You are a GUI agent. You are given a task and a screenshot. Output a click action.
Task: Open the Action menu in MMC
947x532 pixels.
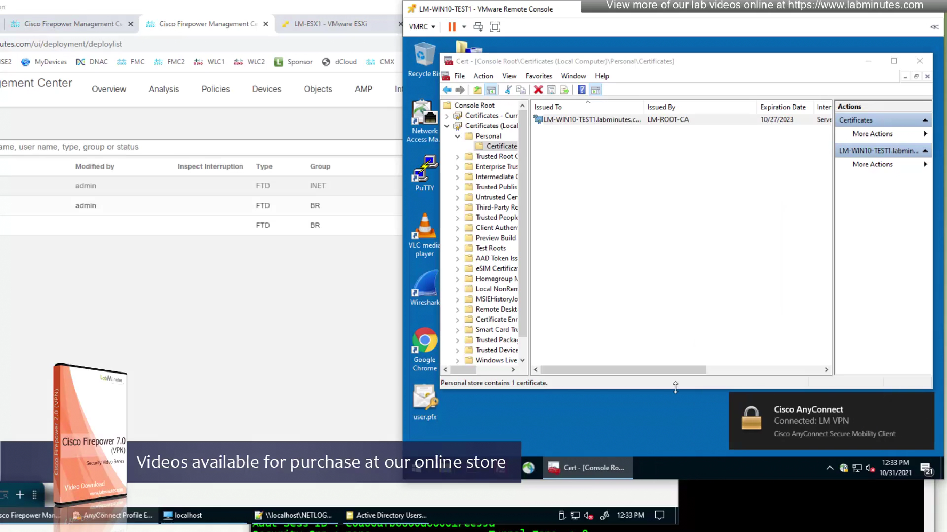pos(483,76)
